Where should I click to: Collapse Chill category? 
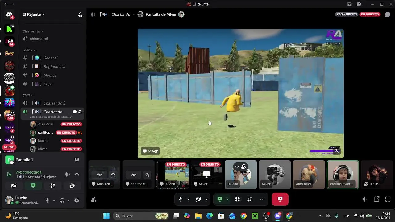[x=28, y=95]
